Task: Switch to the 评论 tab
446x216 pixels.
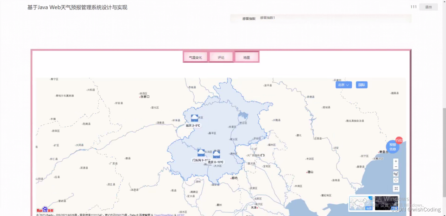Action: [x=221, y=57]
